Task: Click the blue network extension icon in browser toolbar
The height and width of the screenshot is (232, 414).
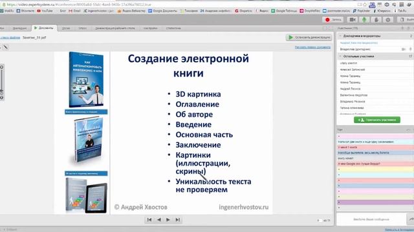Action: (x=372, y=5)
